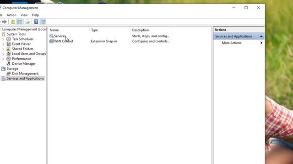Screen dimensions: 293x164
Task: Open the View menu
Action: click(24, 15)
